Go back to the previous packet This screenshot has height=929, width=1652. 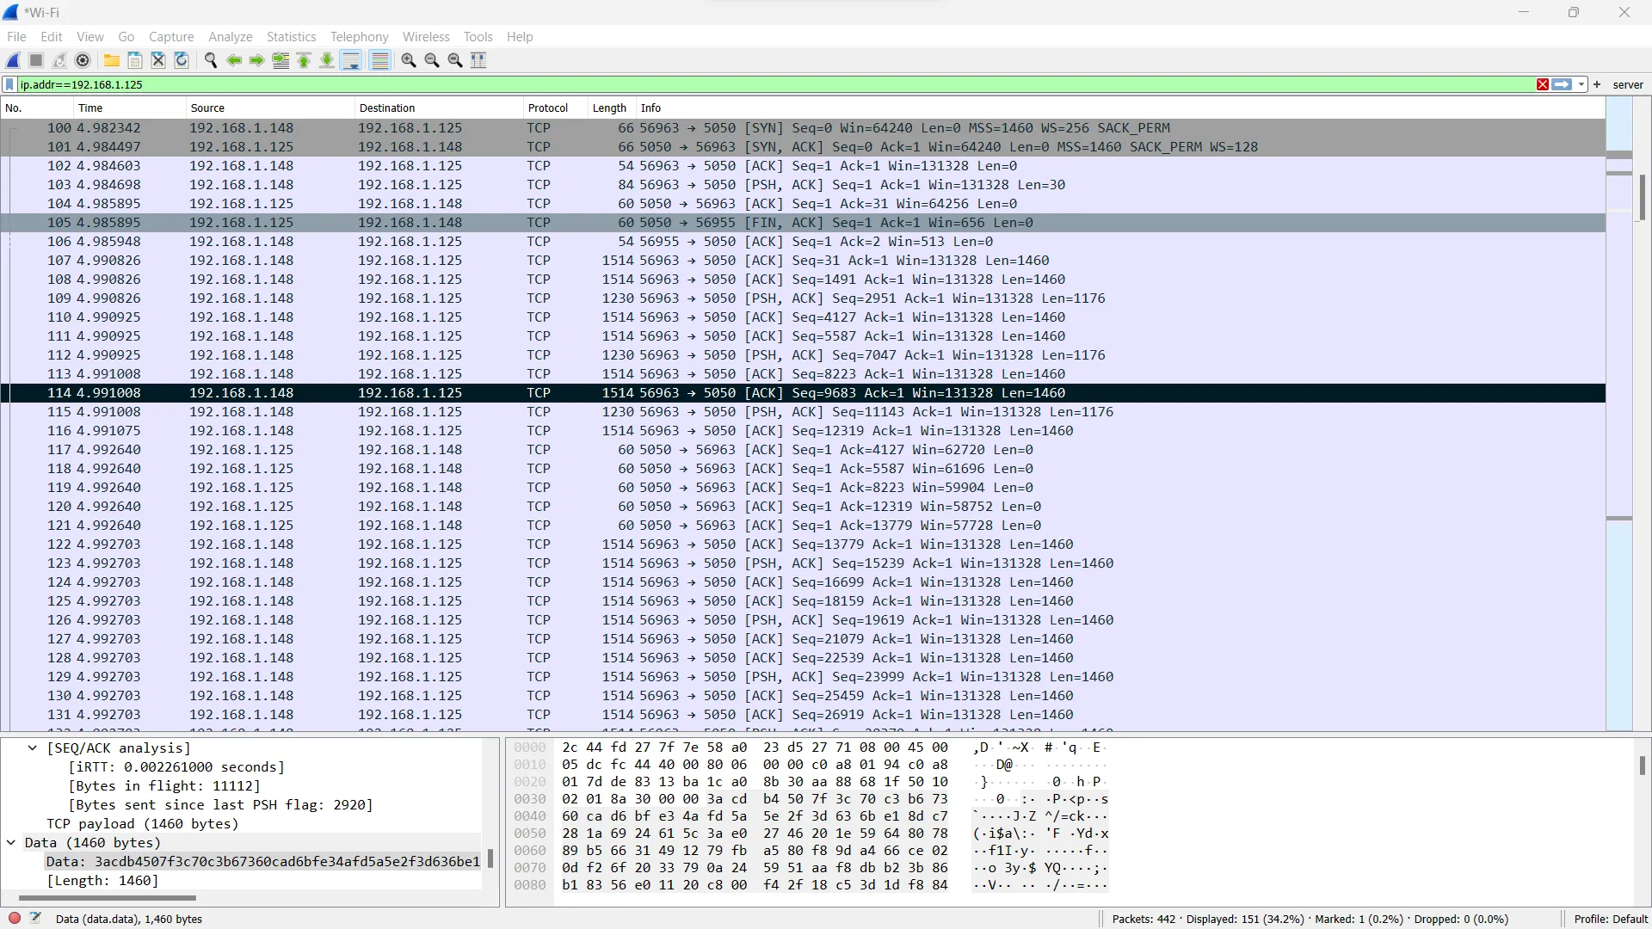[x=234, y=60]
